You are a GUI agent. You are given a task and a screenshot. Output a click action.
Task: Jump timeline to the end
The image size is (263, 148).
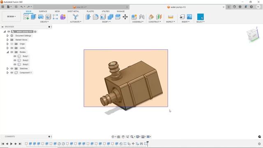click(x=20, y=144)
